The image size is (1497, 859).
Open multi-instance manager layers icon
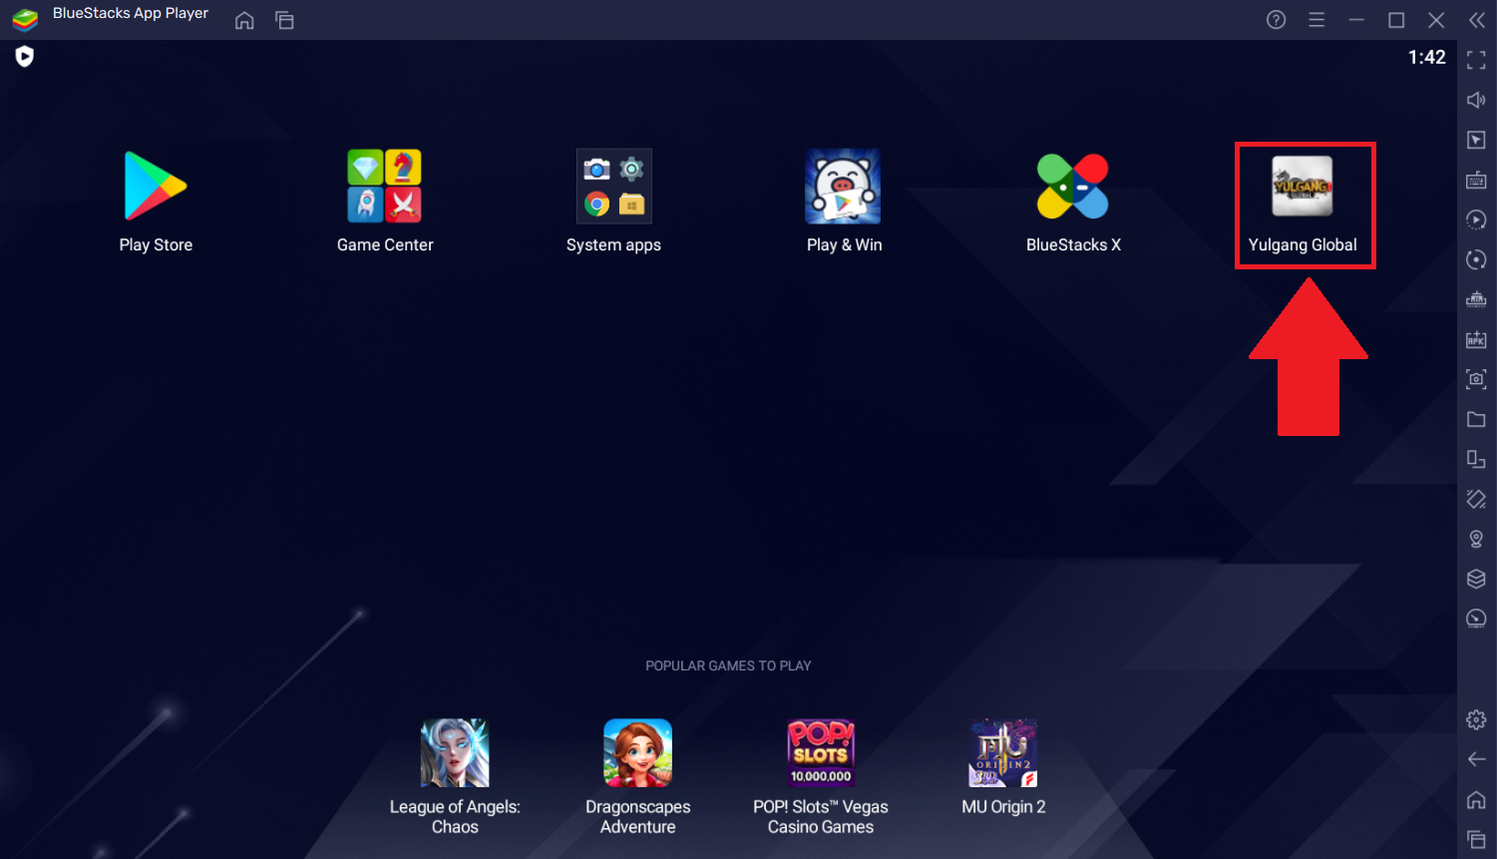coord(1477,579)
